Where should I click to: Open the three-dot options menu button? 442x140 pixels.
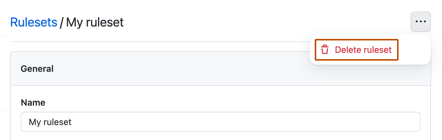[421, 22]
